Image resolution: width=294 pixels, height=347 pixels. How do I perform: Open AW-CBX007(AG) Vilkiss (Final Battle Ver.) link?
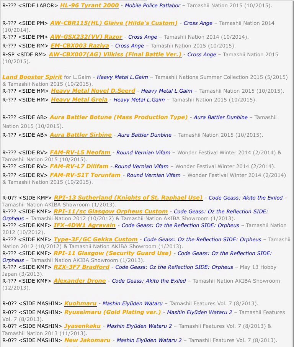click(115, 54)
